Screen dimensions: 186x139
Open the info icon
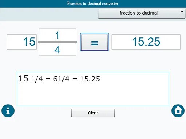click(x=8, y=111)
